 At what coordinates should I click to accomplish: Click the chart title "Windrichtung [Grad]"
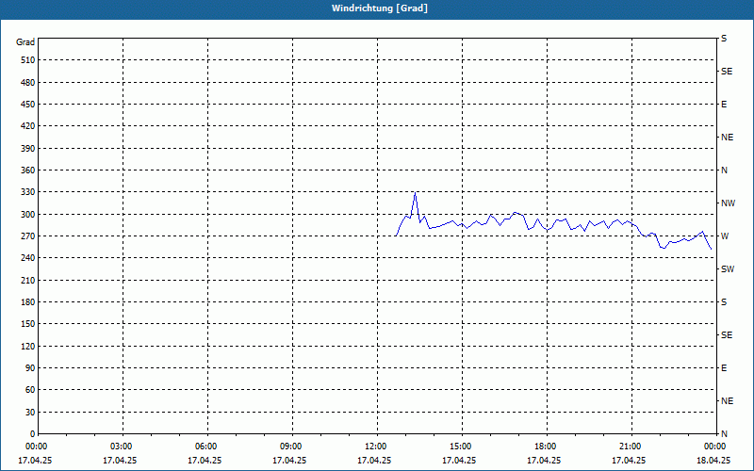click(x=380, y=8)
